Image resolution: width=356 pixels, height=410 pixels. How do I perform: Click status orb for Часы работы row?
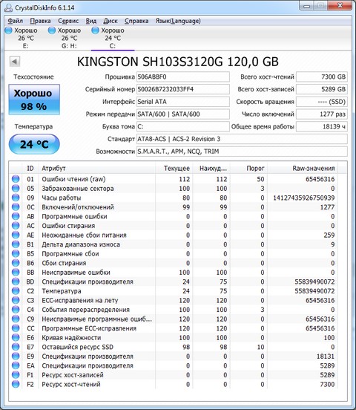click(x=16, y=198)
